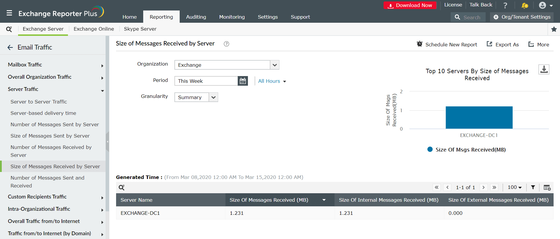This screenshot has height=239, width=560.
Task: Click Schedule New Report
Action: coord(447,44)
